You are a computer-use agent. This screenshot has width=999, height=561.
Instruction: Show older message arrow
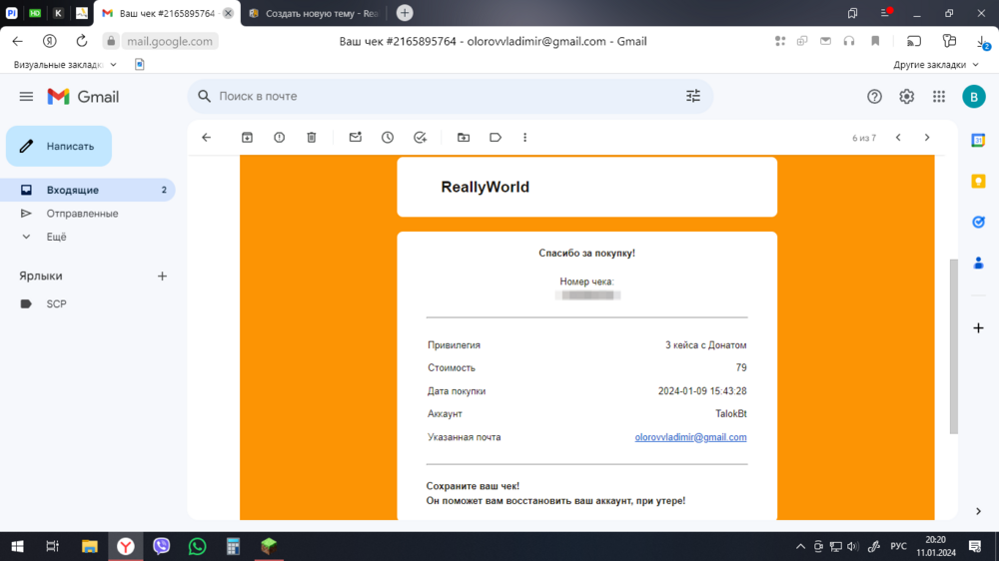pyautogui.click(x=927, y=138)
